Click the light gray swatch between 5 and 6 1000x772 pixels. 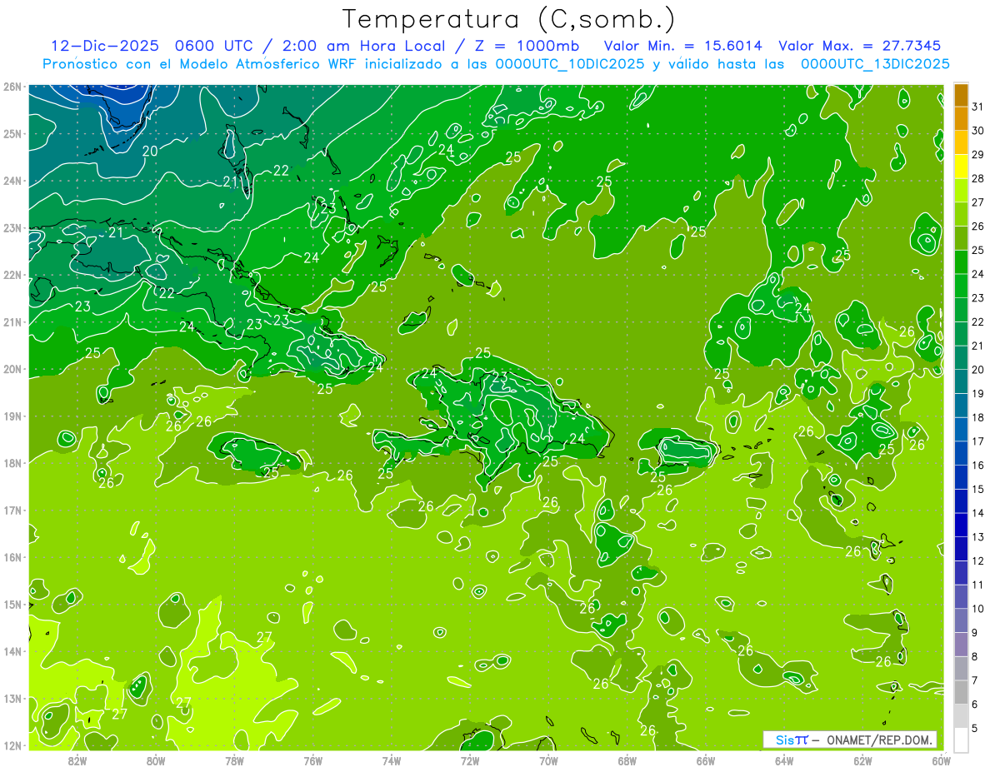coord(961,716)
